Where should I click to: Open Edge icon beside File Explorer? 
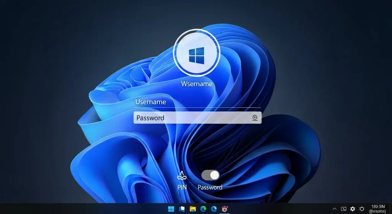click(x=203, y=209)
